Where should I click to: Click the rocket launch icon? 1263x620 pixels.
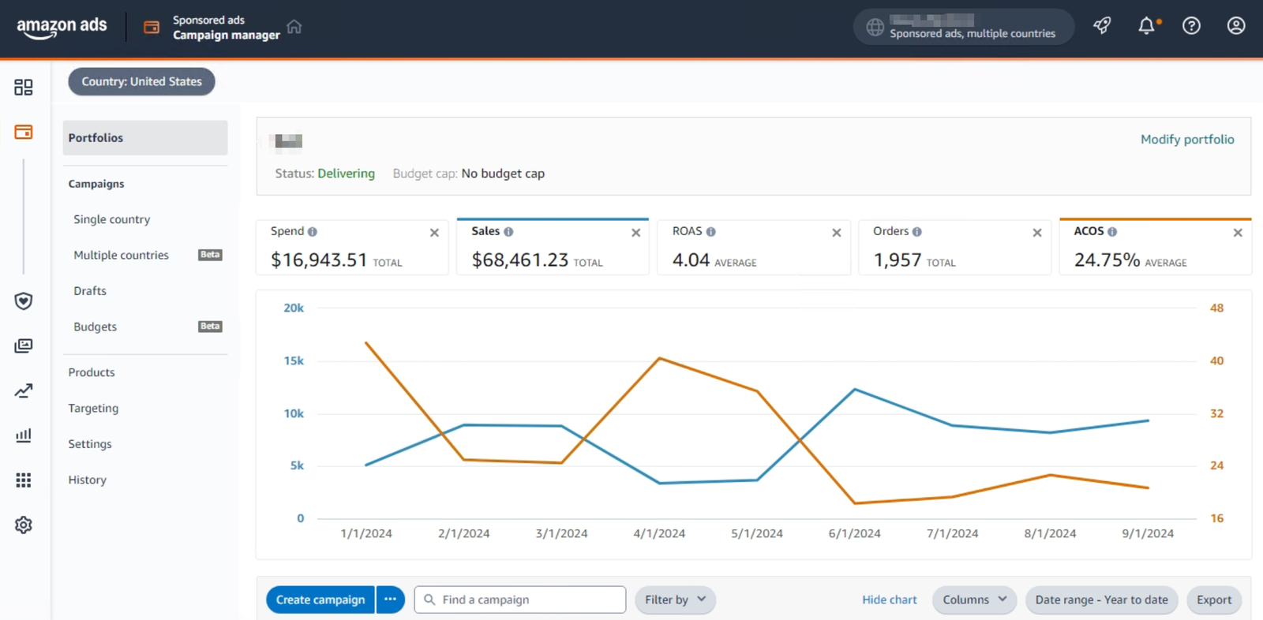(1102, 26)
